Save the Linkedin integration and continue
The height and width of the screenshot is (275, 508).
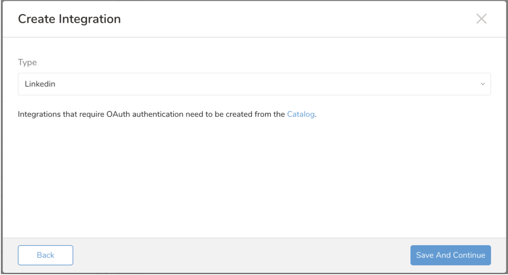[x=450, y=255]
